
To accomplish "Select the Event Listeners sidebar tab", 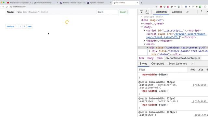I will (x=178, y=64).
